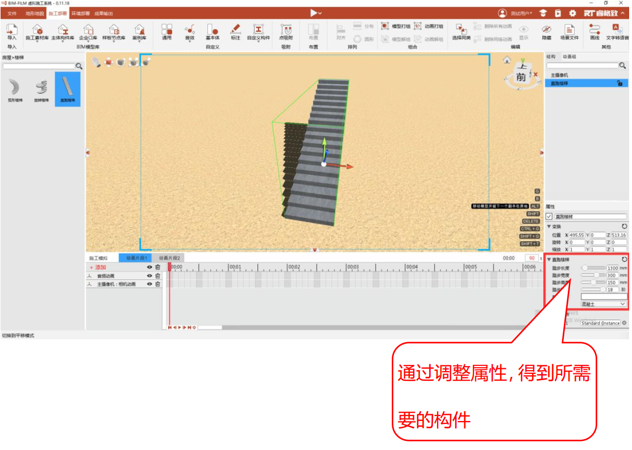Click the play preview button in title bar
Image resolution: width=632 pixels, height=450 pixels.
314,13
